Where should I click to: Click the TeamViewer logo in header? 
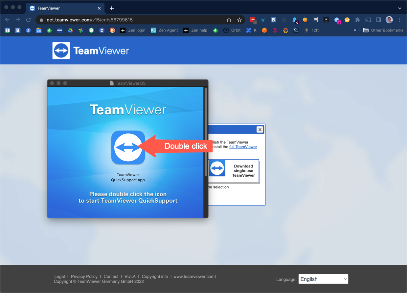click(x=91, y=50)
